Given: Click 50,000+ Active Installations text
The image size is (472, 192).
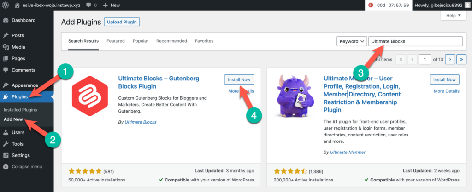Looking at the screenshot, I should coord(97,180).
